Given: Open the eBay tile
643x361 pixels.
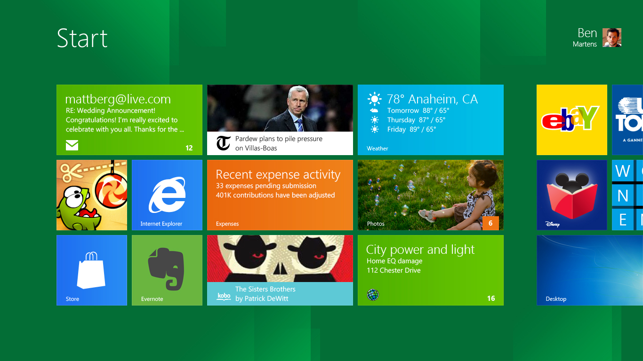Looking at the screenshot, I should tap(572, 120).
